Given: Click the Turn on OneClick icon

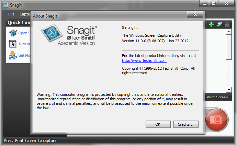Looking at the screenshot, I should tap(13, 44).
